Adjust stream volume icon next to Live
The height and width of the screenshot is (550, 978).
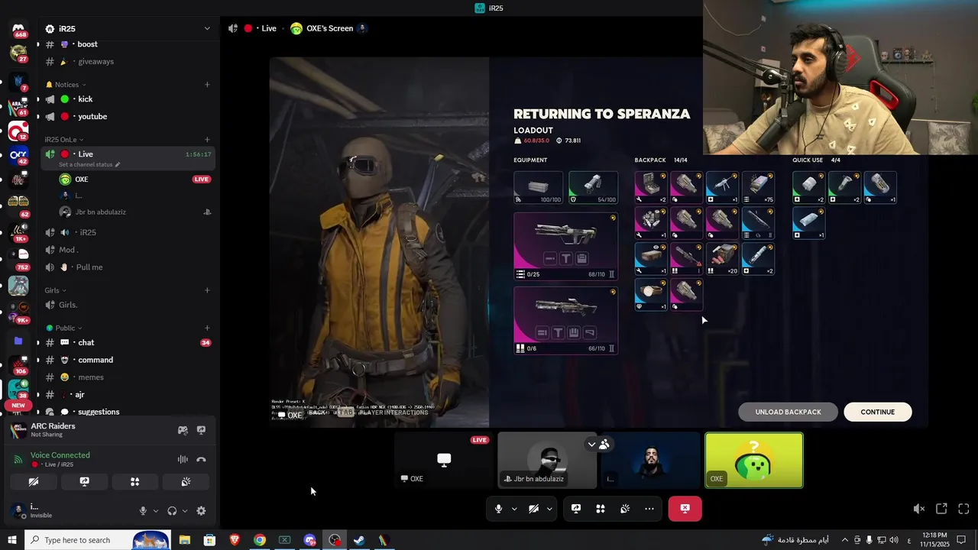pos(232,28)
